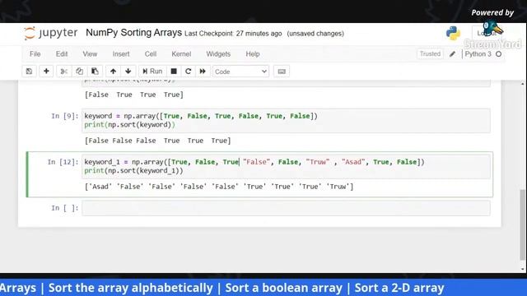
Task: Interrupt the kernel with stop icon
Action: click(x=174, y=72)
